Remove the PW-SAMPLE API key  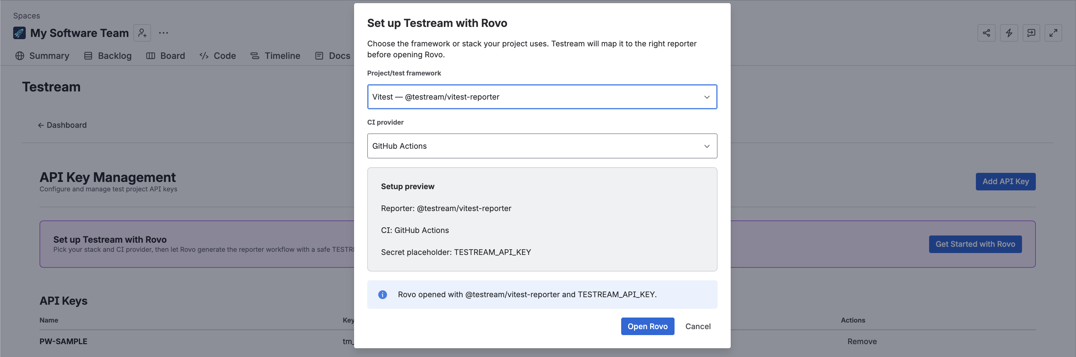click(x=862, y=341)
